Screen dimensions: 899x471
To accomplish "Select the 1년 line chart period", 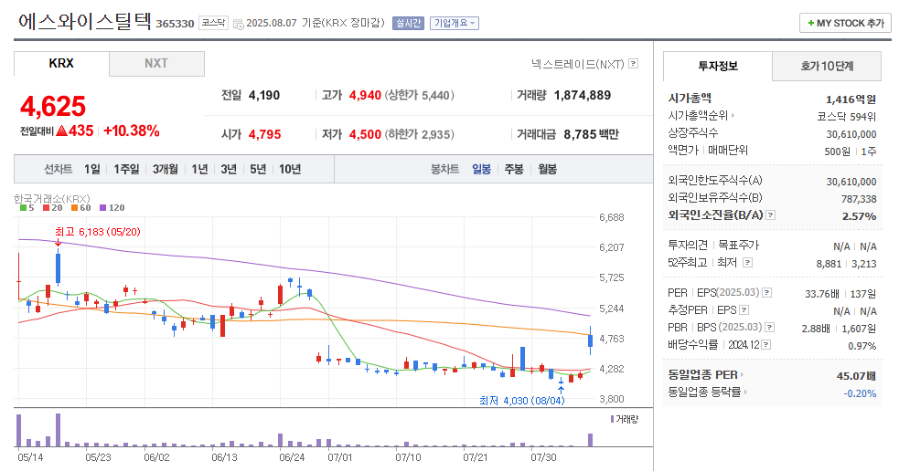I will pyautogui.click(x=199, y=170).
